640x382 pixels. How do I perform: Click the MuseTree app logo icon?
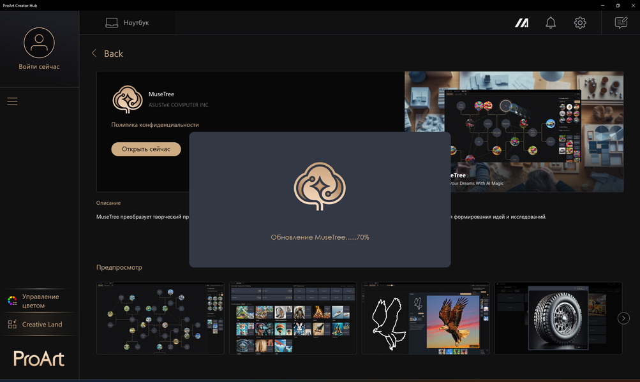coord(128,99)
